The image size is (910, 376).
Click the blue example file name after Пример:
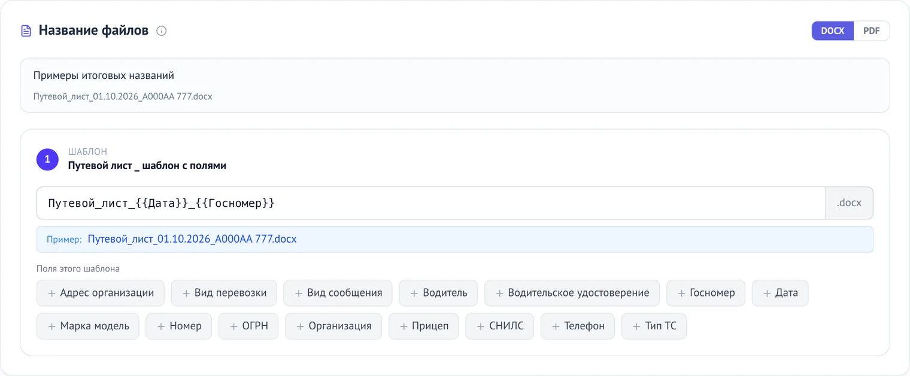click(x=192, y=240)
